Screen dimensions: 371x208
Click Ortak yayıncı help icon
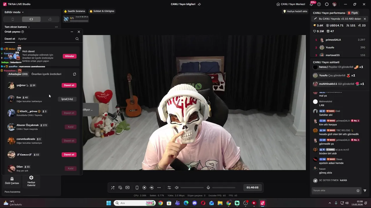[x=23, y=32]
